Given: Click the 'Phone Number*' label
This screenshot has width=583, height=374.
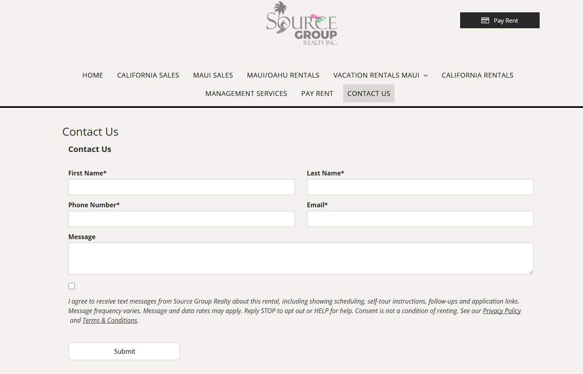Looking at the screenshot, I should (x=94, y=205).
